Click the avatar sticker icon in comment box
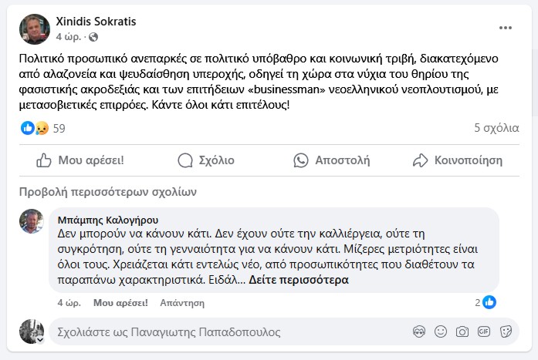 pyautogui.click(x=418, y=331)
